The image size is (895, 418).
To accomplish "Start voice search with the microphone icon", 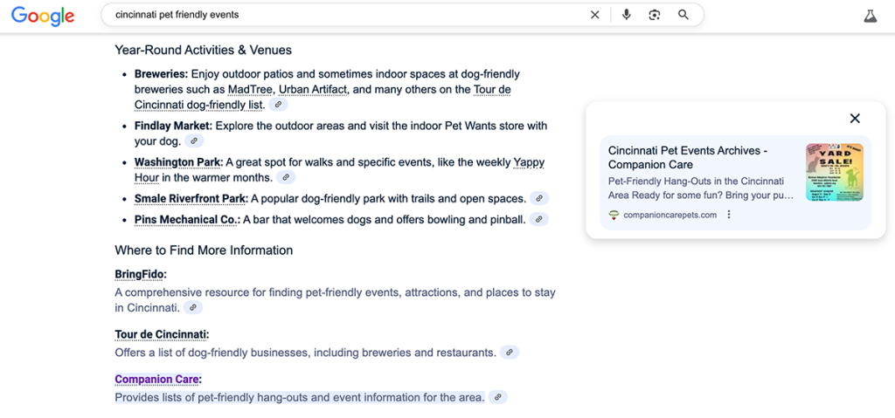I will (x=626, y=15).
